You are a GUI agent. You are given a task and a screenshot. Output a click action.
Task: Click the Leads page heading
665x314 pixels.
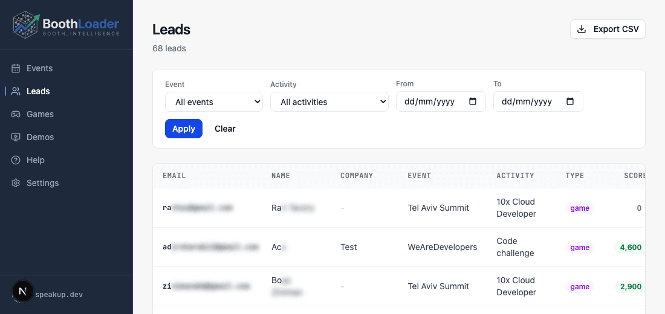click(x=171, y=30)
